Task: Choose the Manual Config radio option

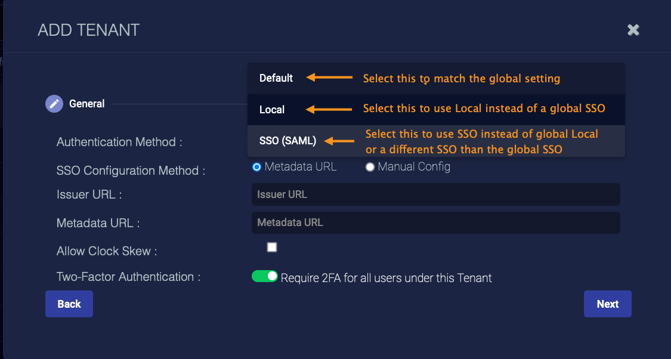Action: (x=370, y=167)
